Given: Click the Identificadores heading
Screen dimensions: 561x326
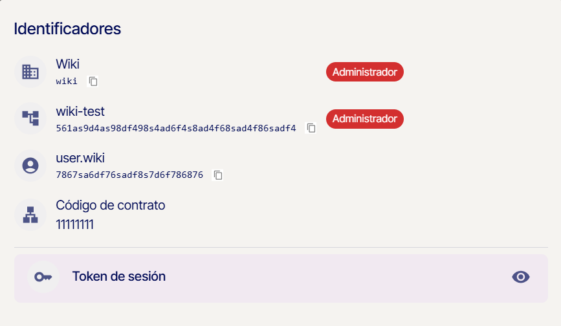Looking at the screenshot, I should [67, 29].
